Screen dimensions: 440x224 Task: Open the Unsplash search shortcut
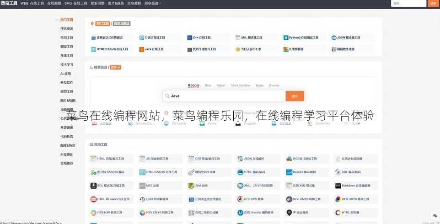246,123
